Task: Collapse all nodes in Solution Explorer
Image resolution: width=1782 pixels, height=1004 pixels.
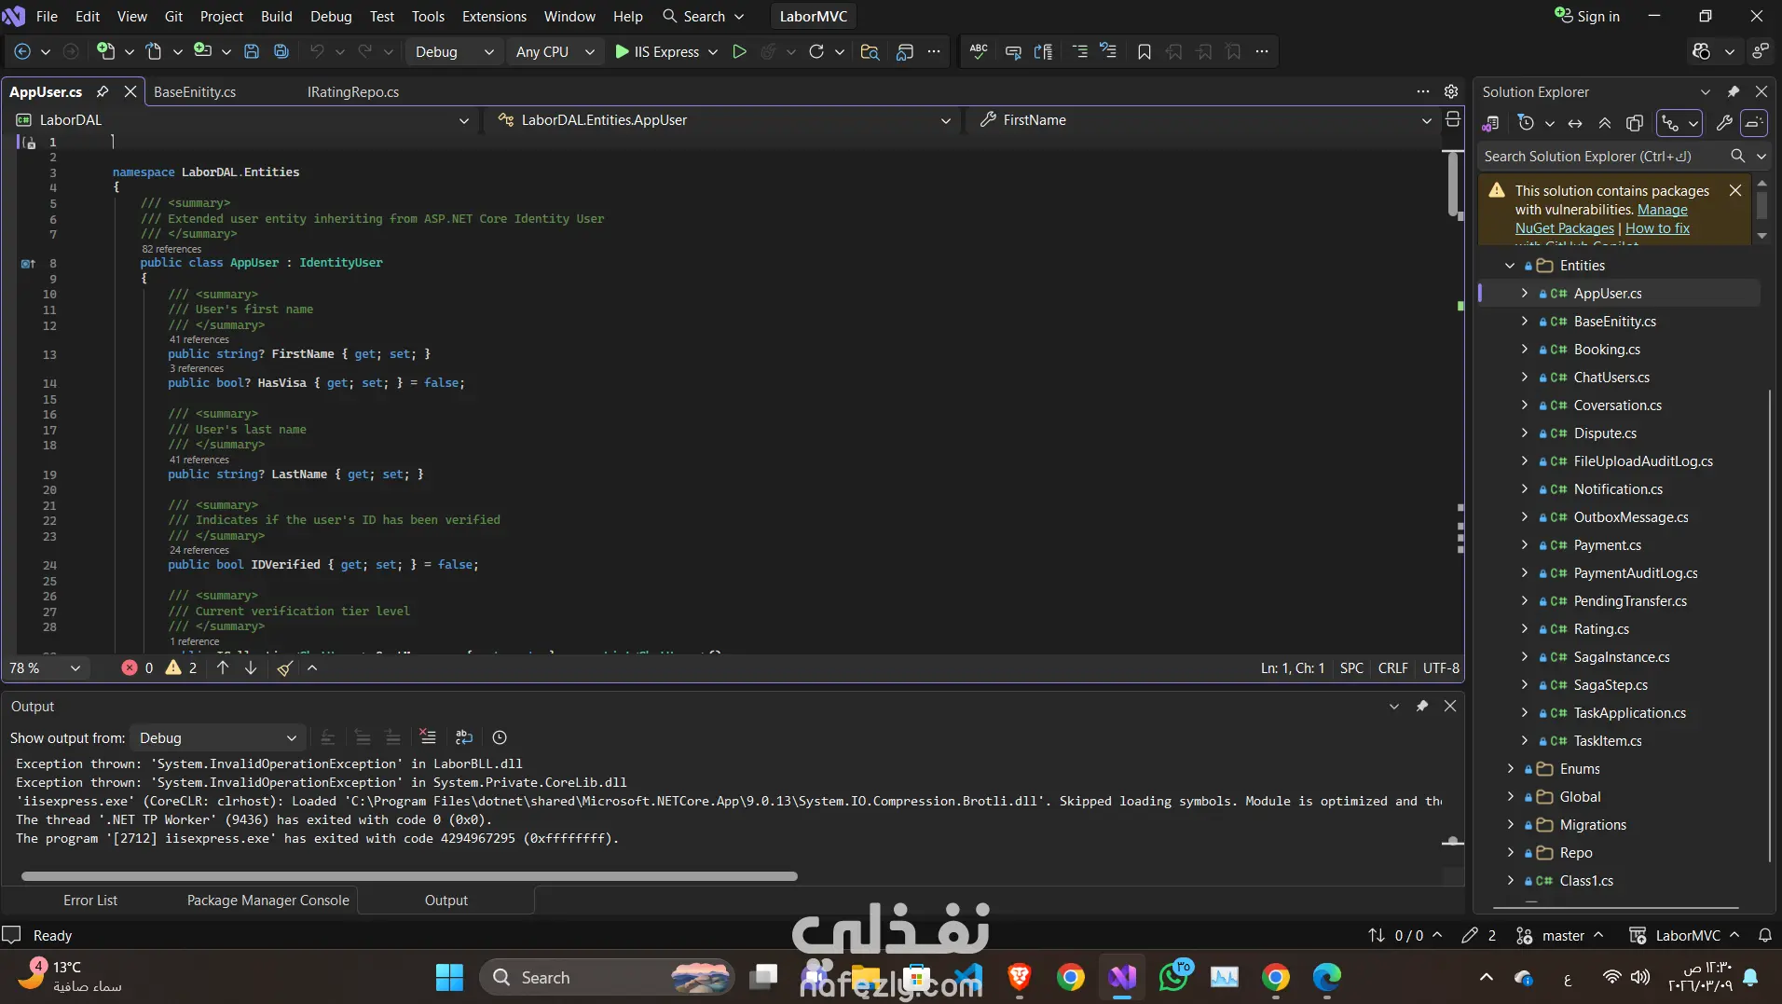Action: (1605, 123)
